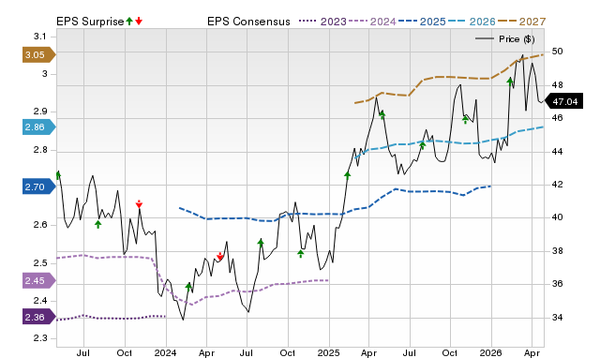Click the 44 price axis label
This screenshot has height=358, width=600.
click(558, 152)
